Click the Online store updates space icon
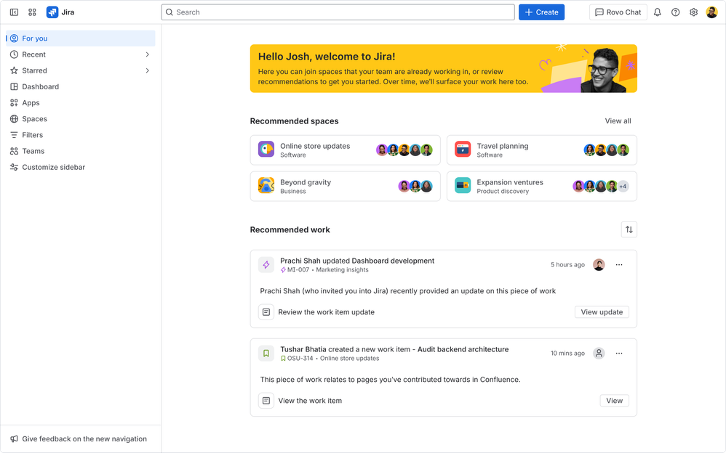 pyautogui.click(x=266, y=150)
